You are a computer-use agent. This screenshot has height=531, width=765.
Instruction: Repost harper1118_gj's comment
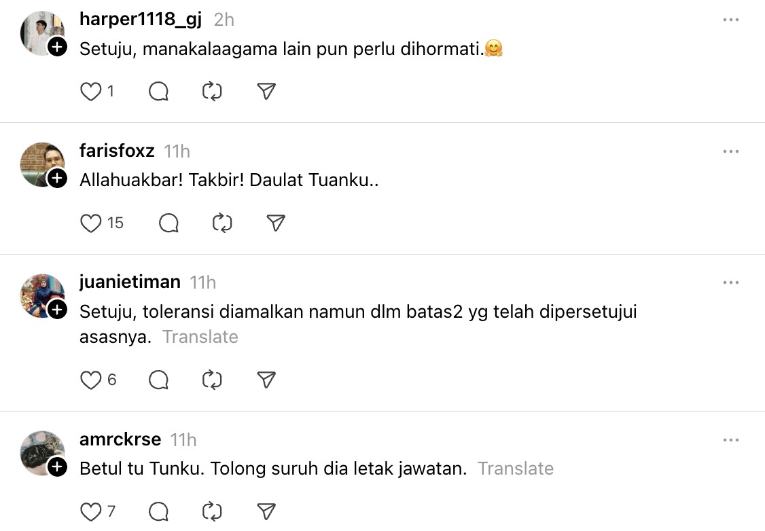[213, 92]
